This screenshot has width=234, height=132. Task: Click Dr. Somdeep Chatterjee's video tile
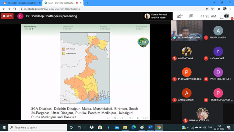click(186, 30)
